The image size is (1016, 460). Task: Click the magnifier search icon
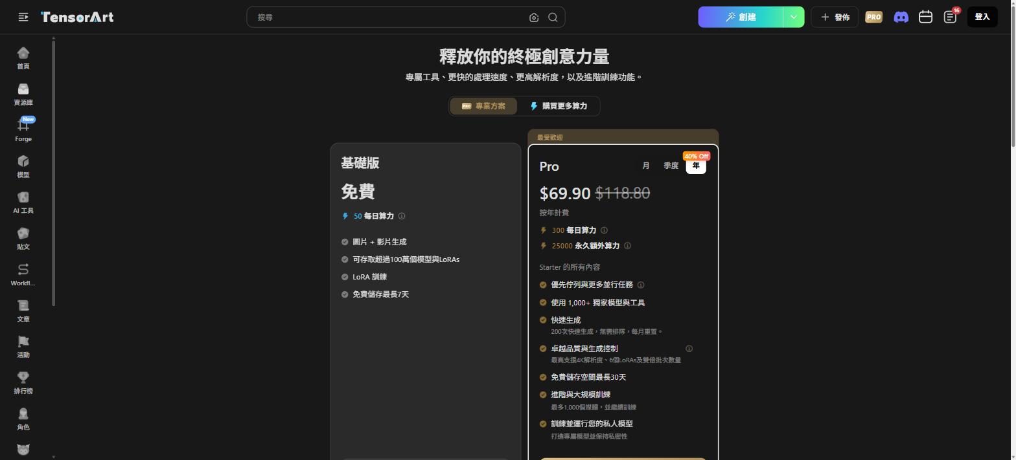pos(553,17)
